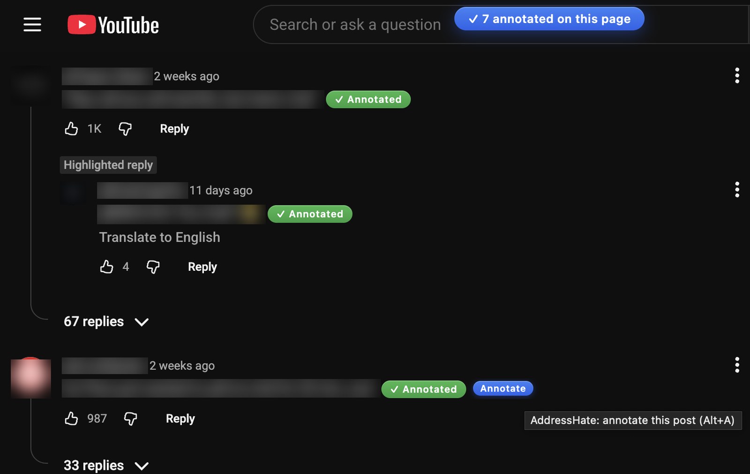Toggle Annotated badge on first comment

[x=368, y=99]
